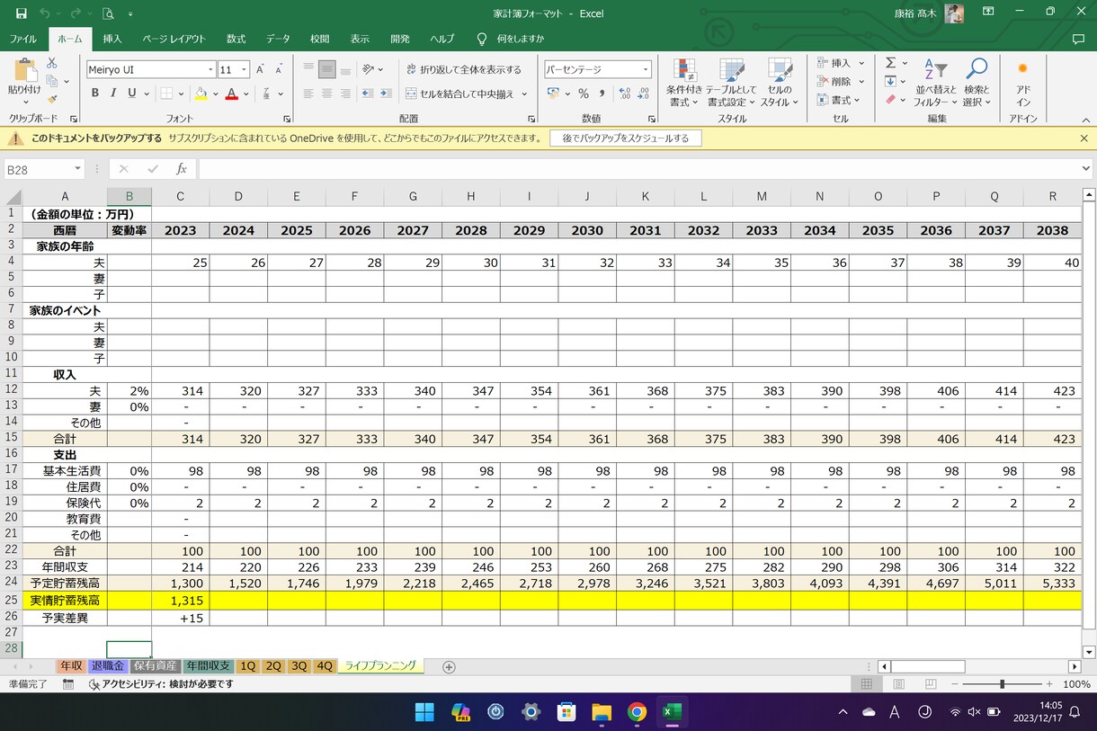Open the ファイル menu
1097x731 pixels.
[x=22, y=39]
